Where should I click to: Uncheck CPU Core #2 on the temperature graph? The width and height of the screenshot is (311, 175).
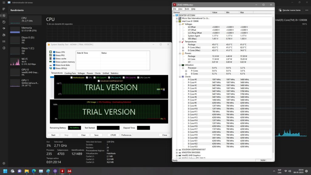[109, 77]
